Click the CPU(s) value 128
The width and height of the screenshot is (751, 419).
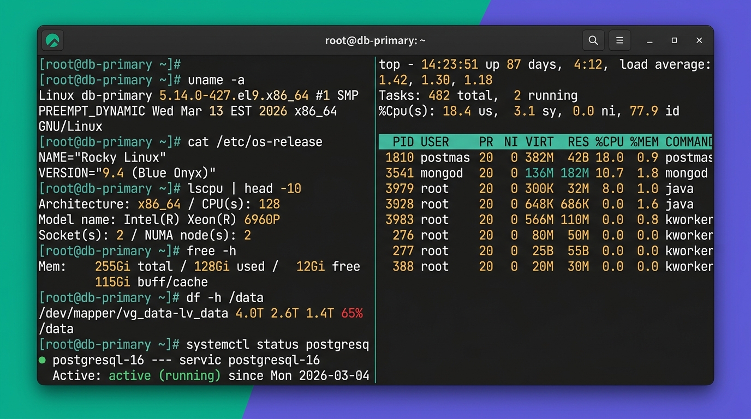point(269,204)
